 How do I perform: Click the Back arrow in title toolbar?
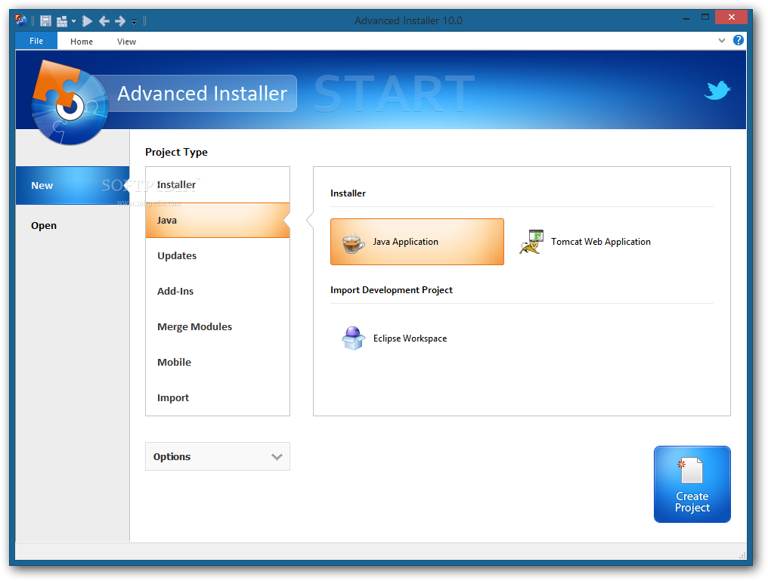104,21
